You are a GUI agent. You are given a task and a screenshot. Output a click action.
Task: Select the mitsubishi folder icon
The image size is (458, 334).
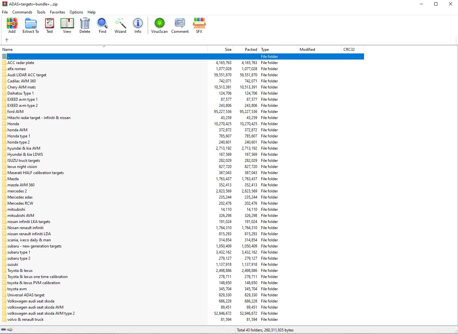pos(4,209)
